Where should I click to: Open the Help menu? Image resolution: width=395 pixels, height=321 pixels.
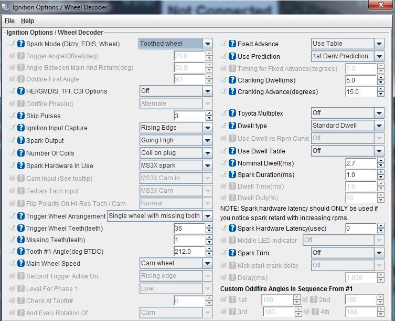pos(27,21)
